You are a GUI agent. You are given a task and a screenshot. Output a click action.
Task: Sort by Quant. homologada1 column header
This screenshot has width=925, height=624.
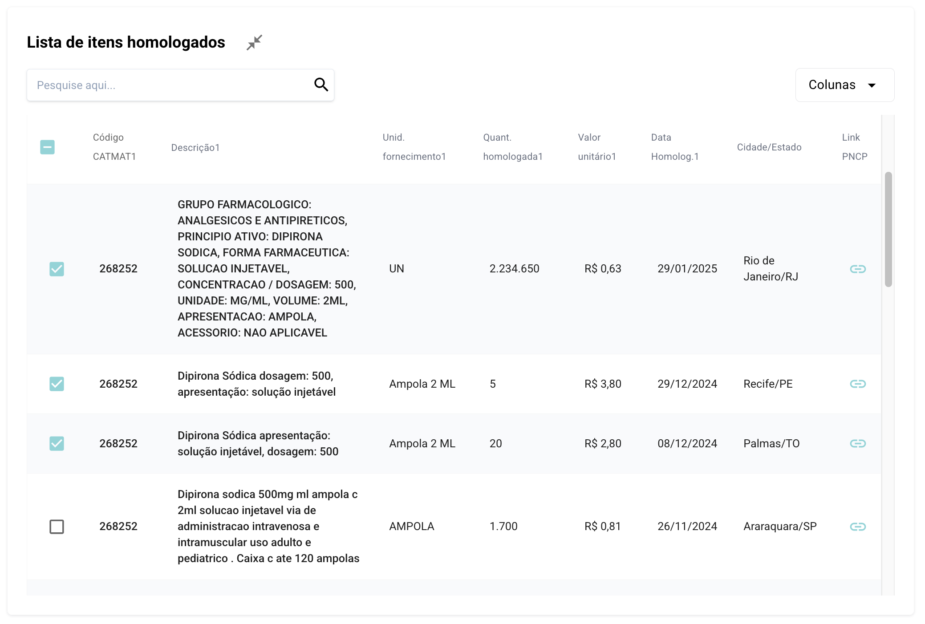coord(513,147)
